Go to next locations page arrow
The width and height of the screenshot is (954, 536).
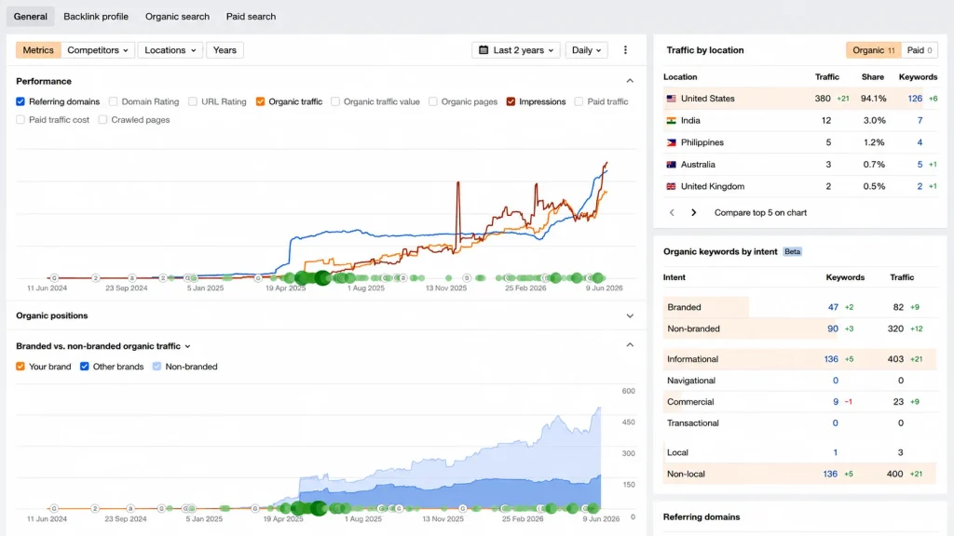click(x=693, y=213)
